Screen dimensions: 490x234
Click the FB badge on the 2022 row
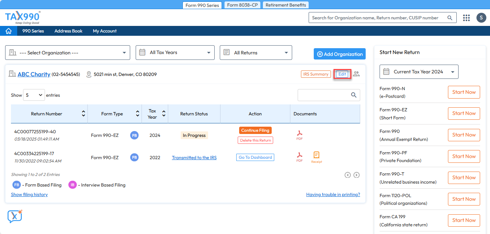click(x=135, y=157)
